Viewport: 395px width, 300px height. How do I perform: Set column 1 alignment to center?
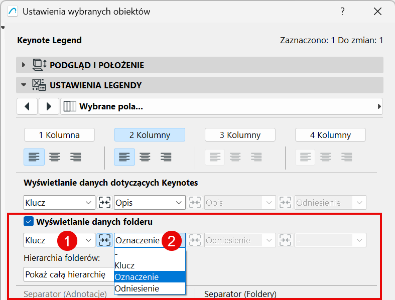54,157
